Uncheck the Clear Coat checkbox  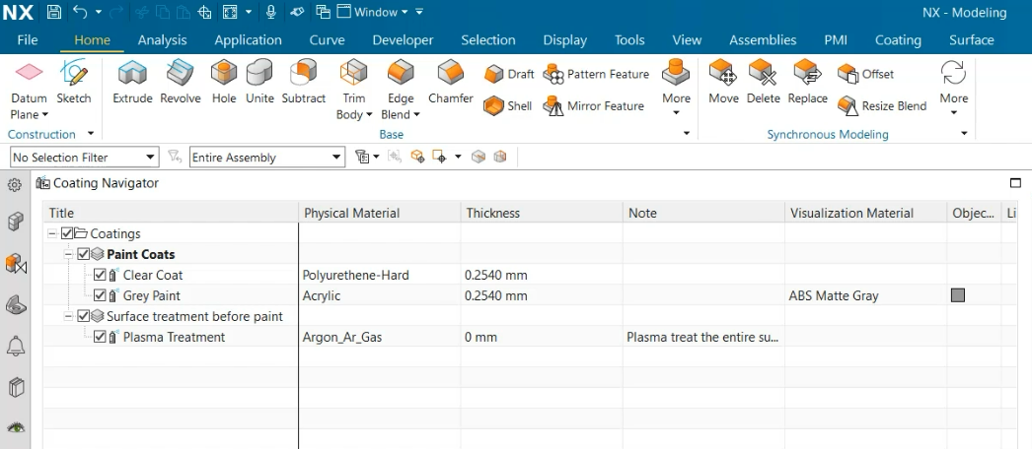tap(100, 276)
